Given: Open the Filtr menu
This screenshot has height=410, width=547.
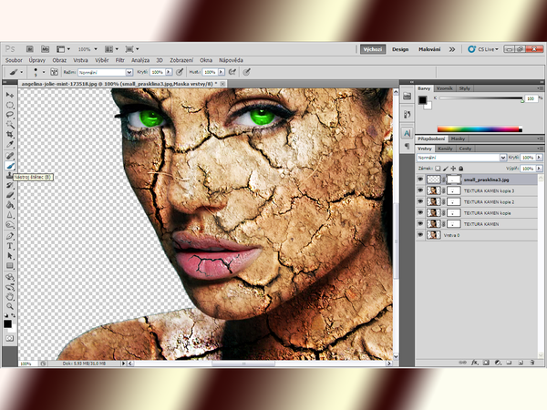Looking at the screenshot, I should pos(119,59).
